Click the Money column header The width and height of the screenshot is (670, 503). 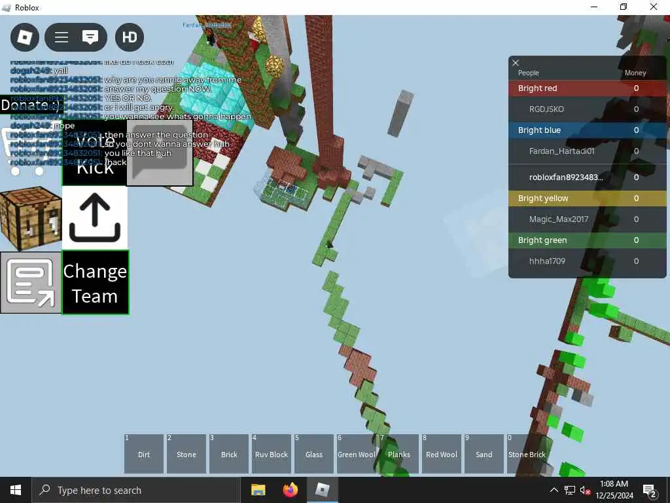point(635,73)
